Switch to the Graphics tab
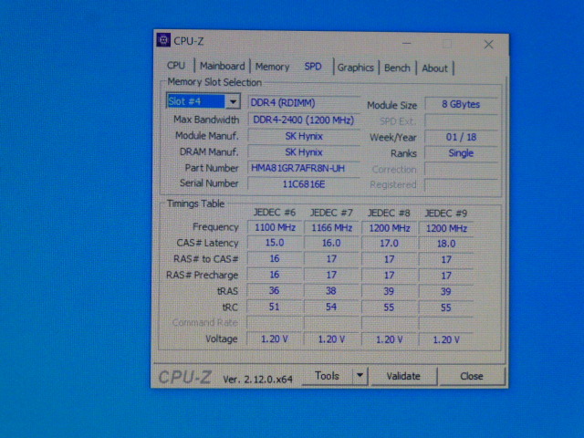This screenshot has width=584, height=438. pos(355,68)
